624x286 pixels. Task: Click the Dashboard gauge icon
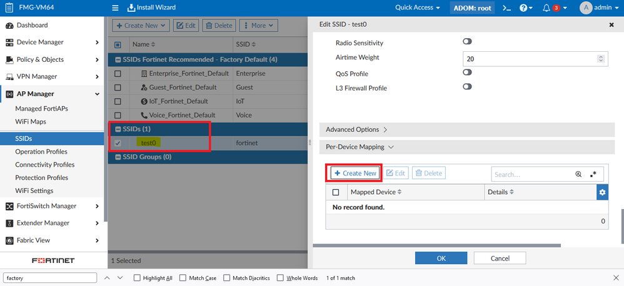pos(9,26)
